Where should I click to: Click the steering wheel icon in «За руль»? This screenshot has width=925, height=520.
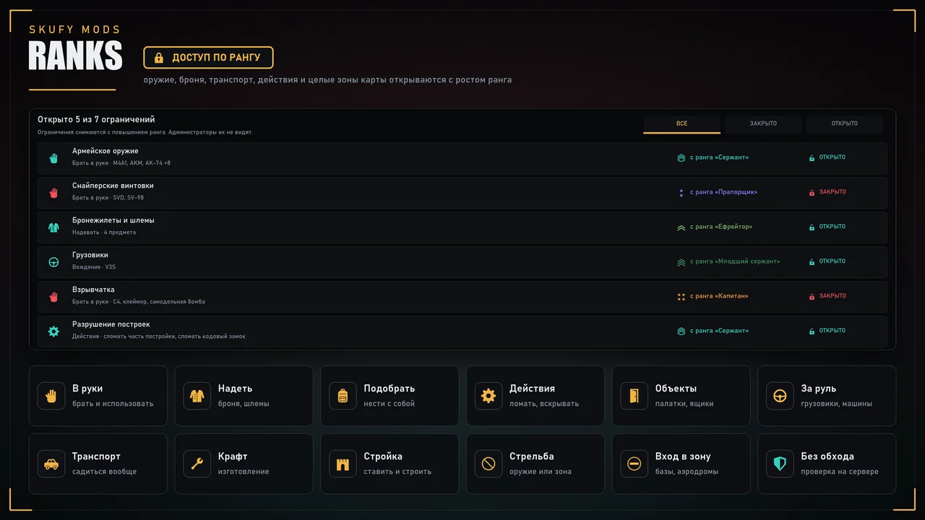pos(780,396)
